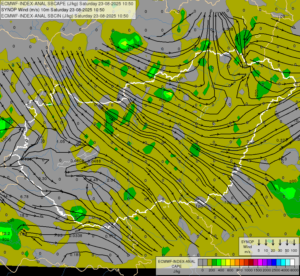Viewport: 300px width, 276px height.
Task: Click the 6000 tick on CAPE scale
Action: 295,270
